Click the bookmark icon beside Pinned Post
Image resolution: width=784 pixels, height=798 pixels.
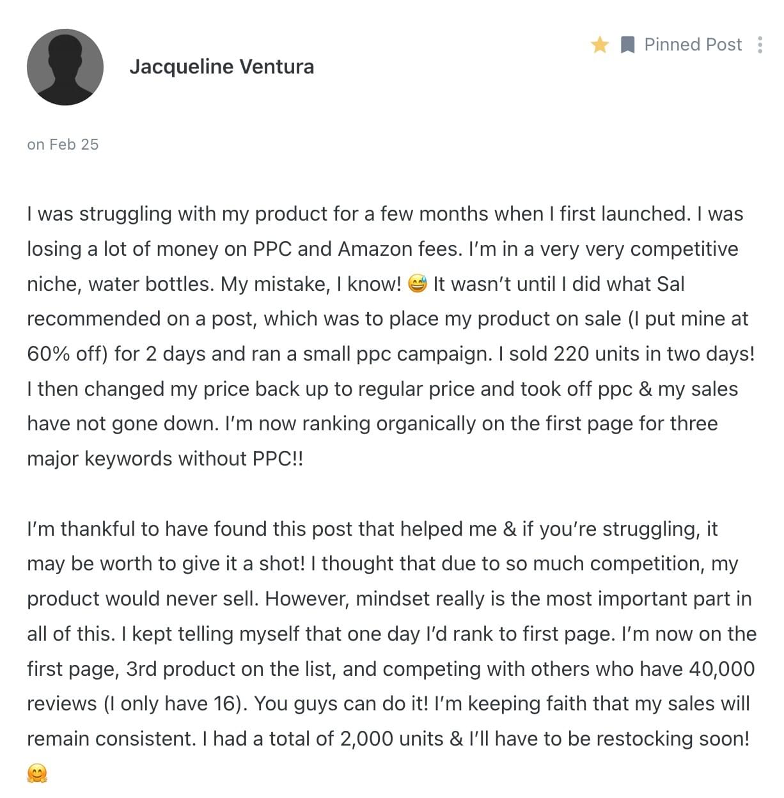click(628, 45)
